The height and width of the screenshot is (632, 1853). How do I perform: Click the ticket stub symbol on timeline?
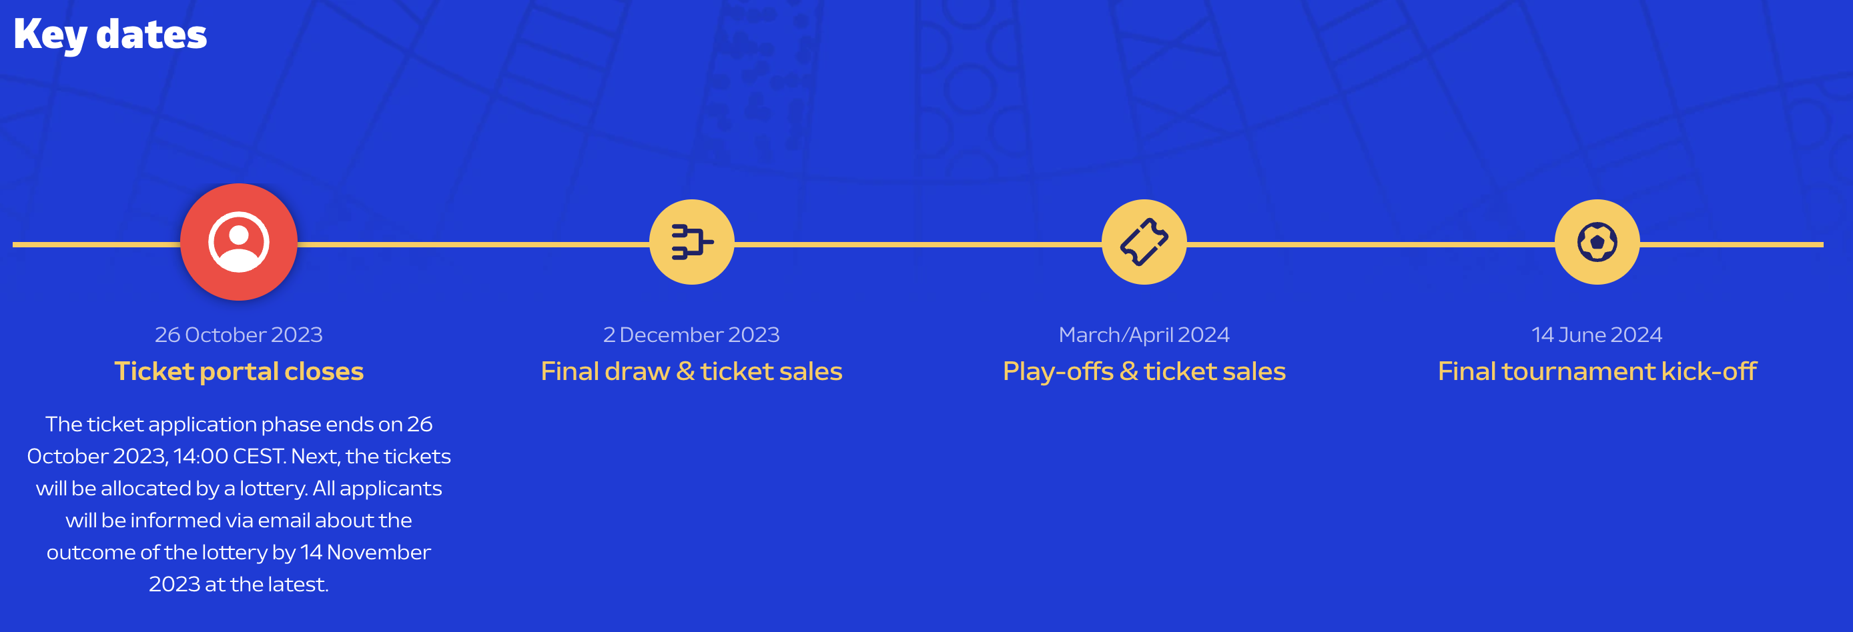click(1144, 242)
